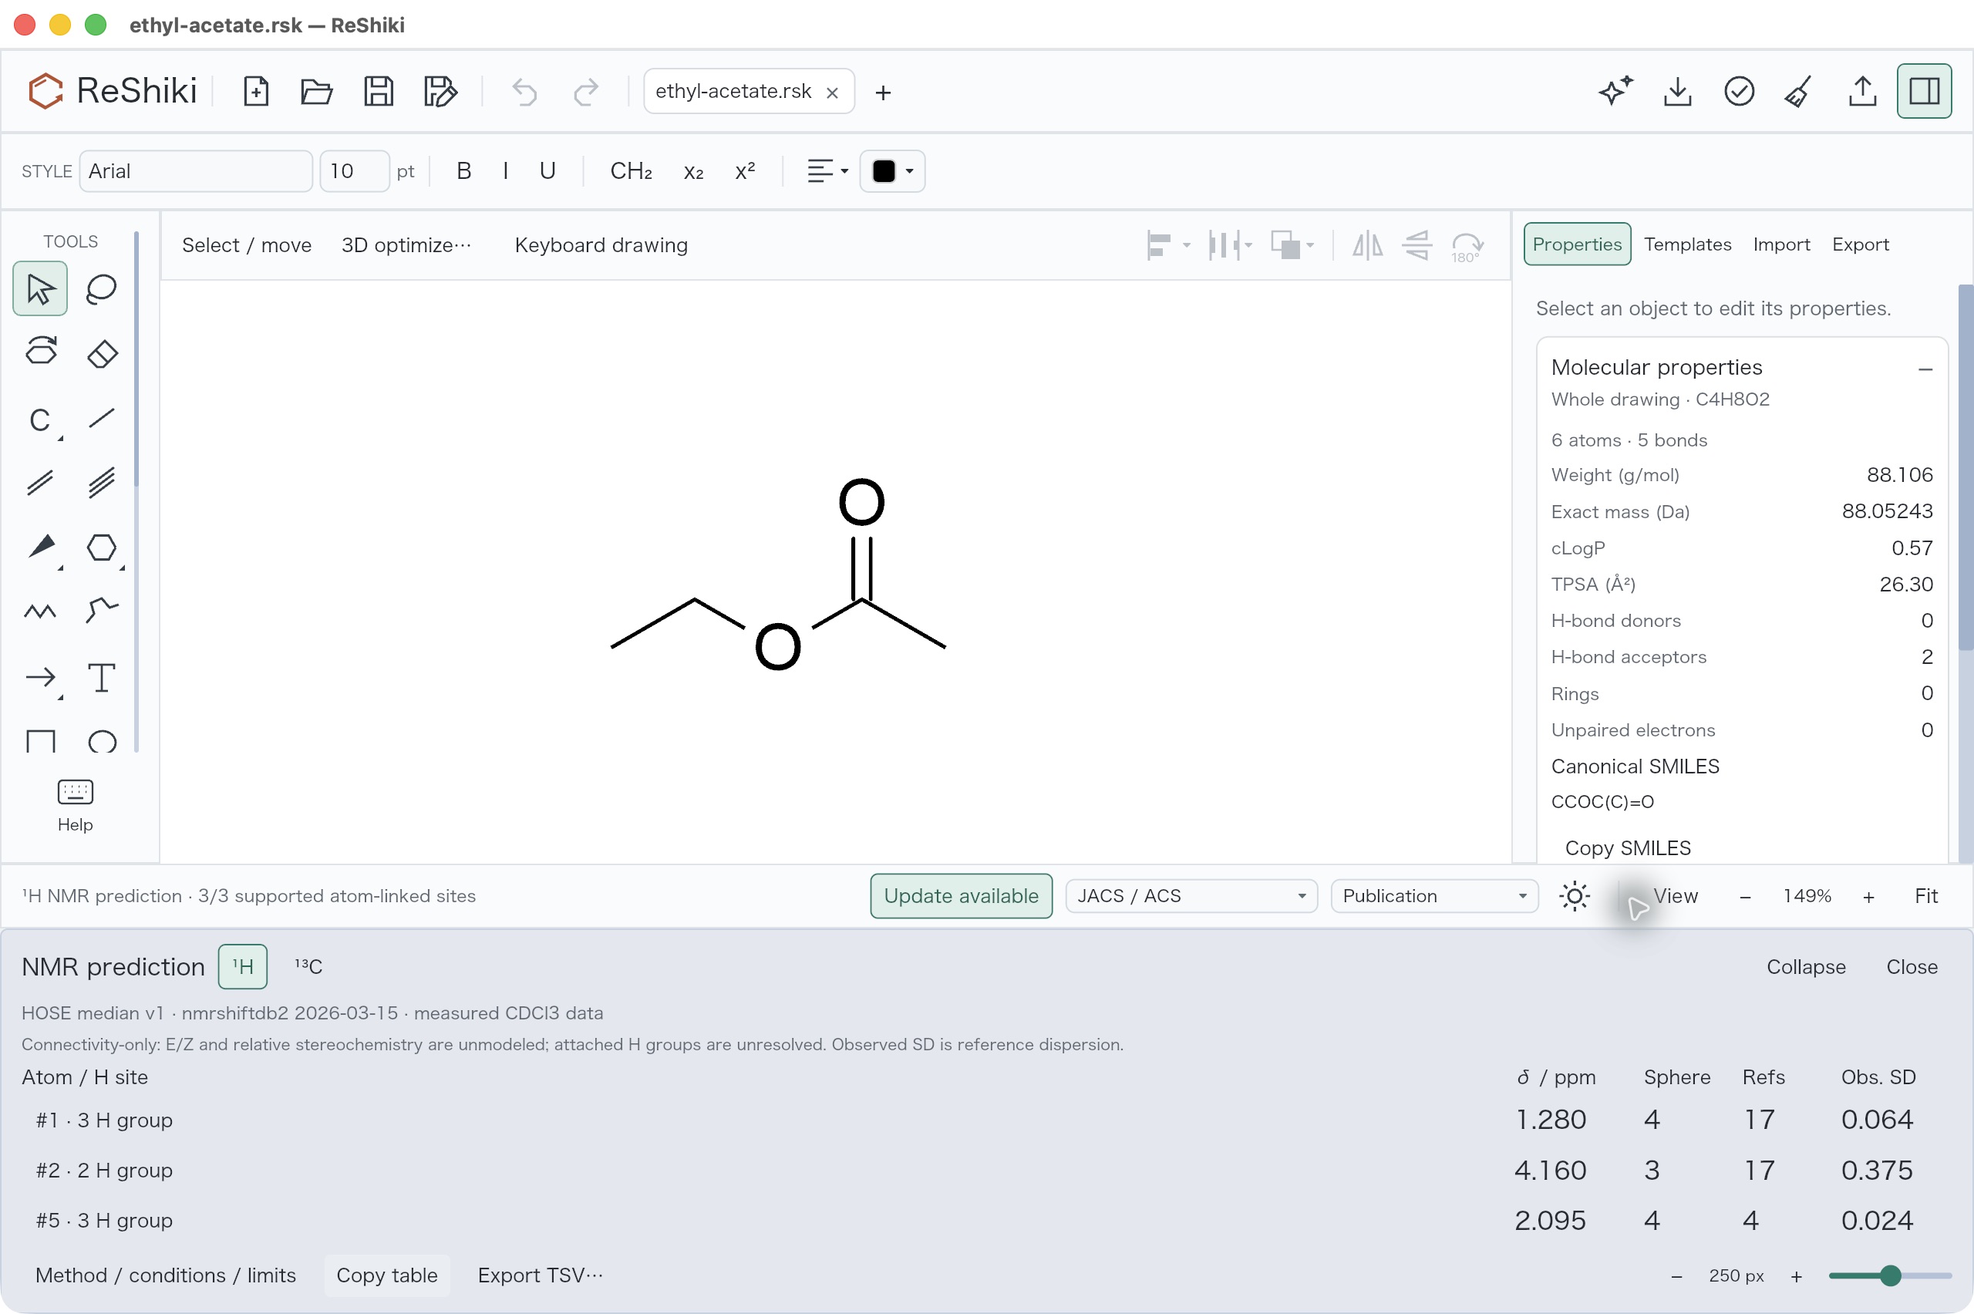Pick the single bond line tool

pos(101,418)
